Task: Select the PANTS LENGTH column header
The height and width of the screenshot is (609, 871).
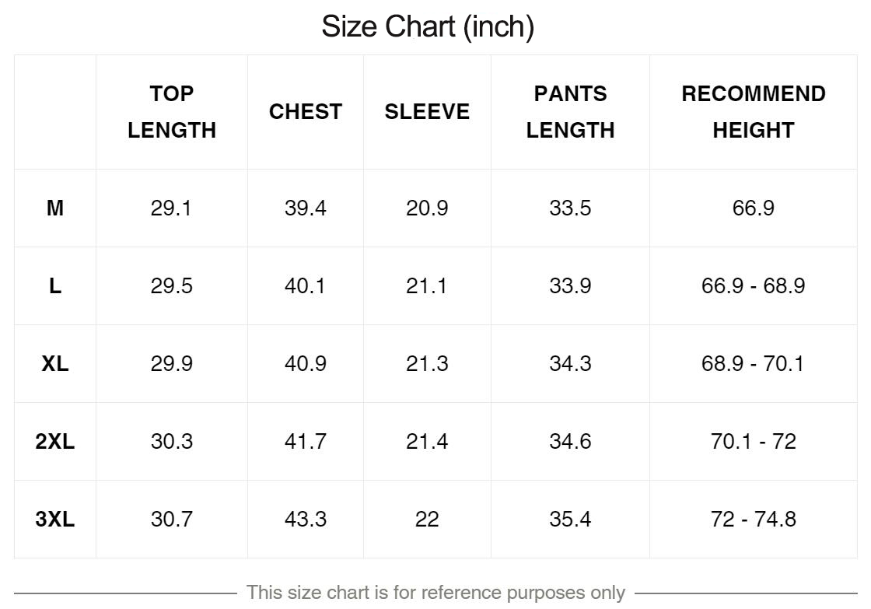Action: [571, 112]
